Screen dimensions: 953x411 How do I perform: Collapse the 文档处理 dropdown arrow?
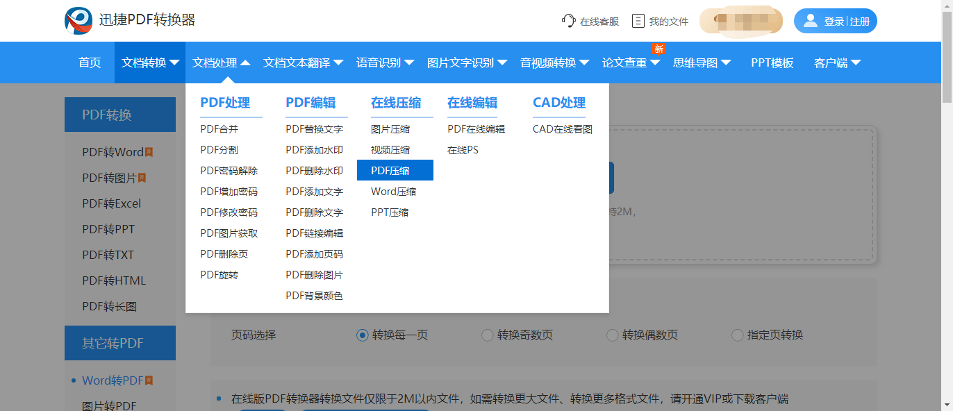point(245,62)
